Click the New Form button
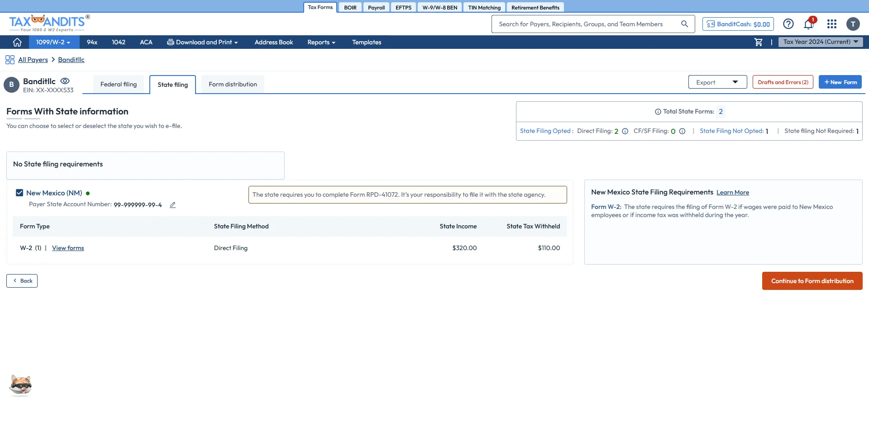This screenshot has width=869, height=431. point(840,82)
